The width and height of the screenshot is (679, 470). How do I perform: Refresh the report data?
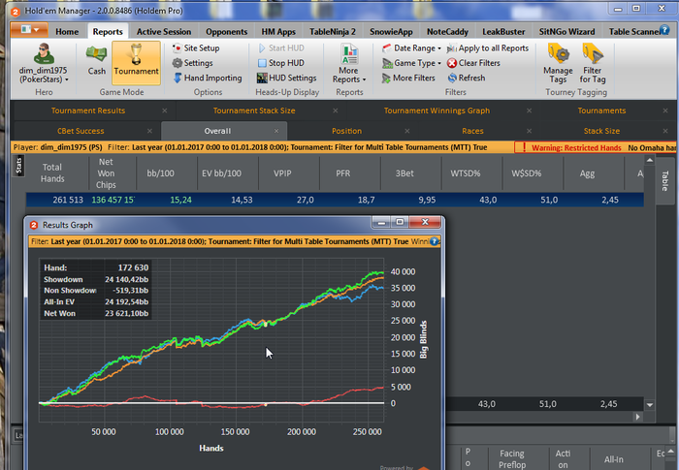(467, 78)
